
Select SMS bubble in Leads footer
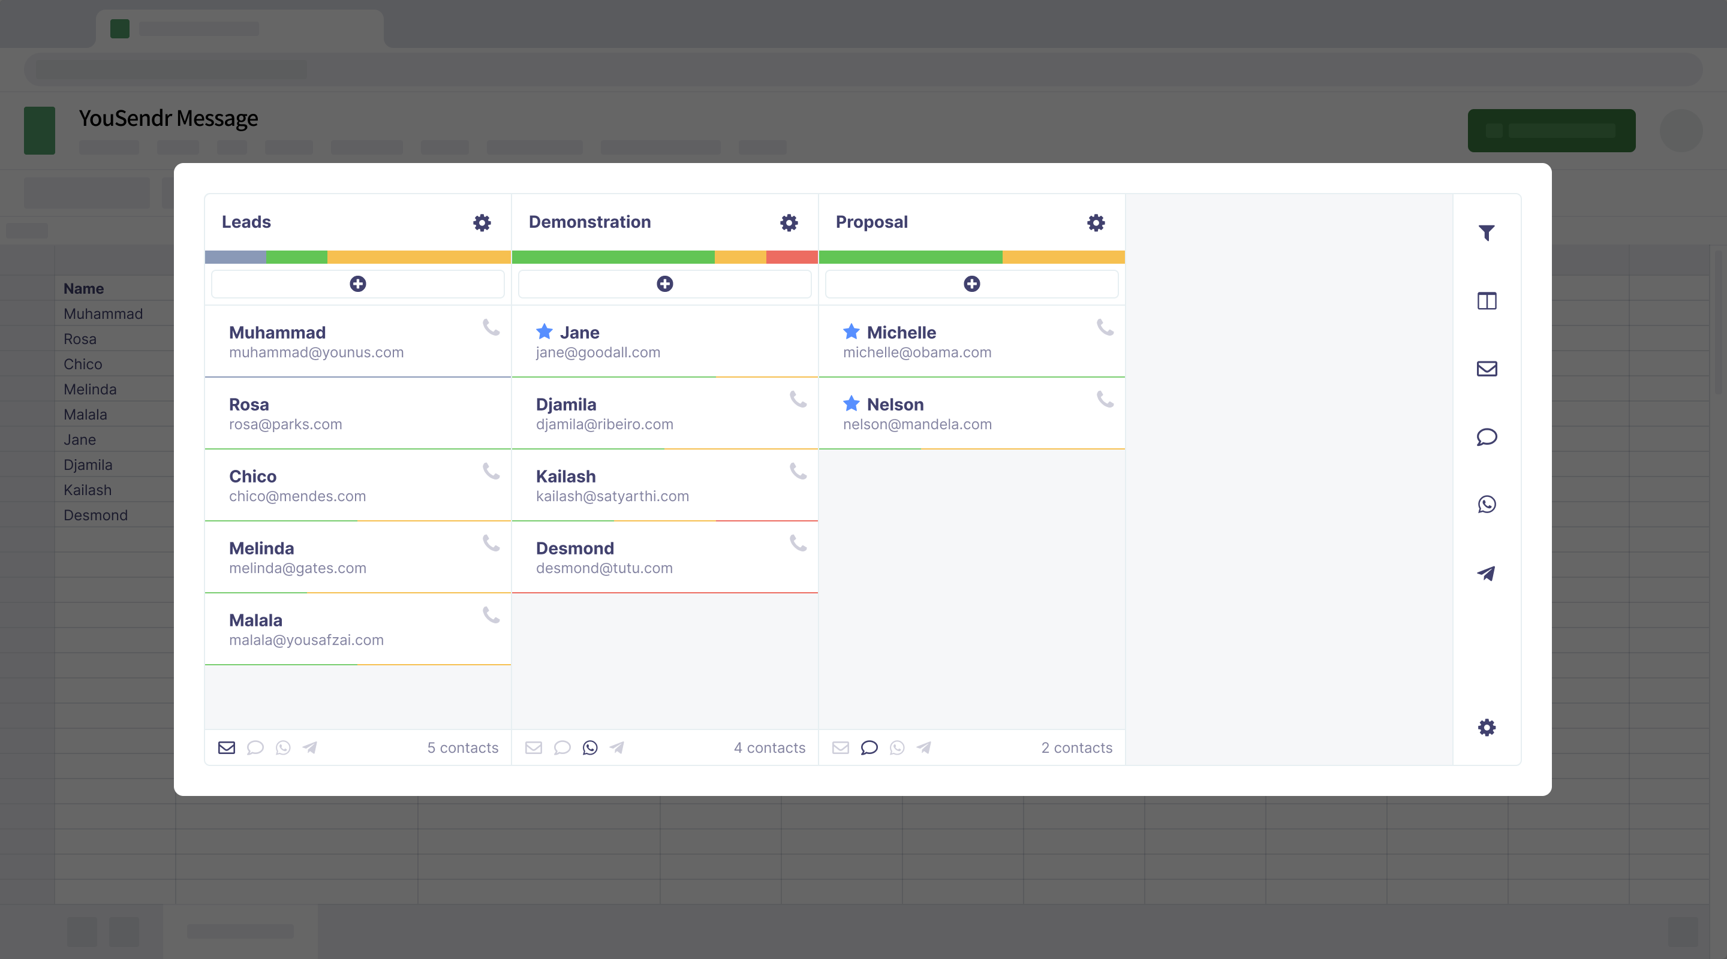pos(255,747)
